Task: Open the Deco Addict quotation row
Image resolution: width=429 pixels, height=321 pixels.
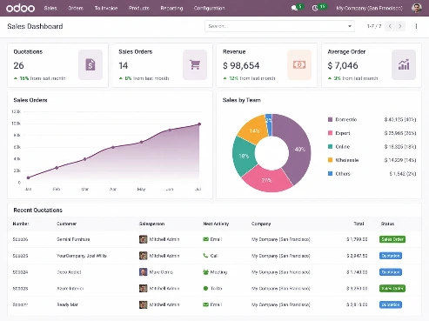Action: 214,272
